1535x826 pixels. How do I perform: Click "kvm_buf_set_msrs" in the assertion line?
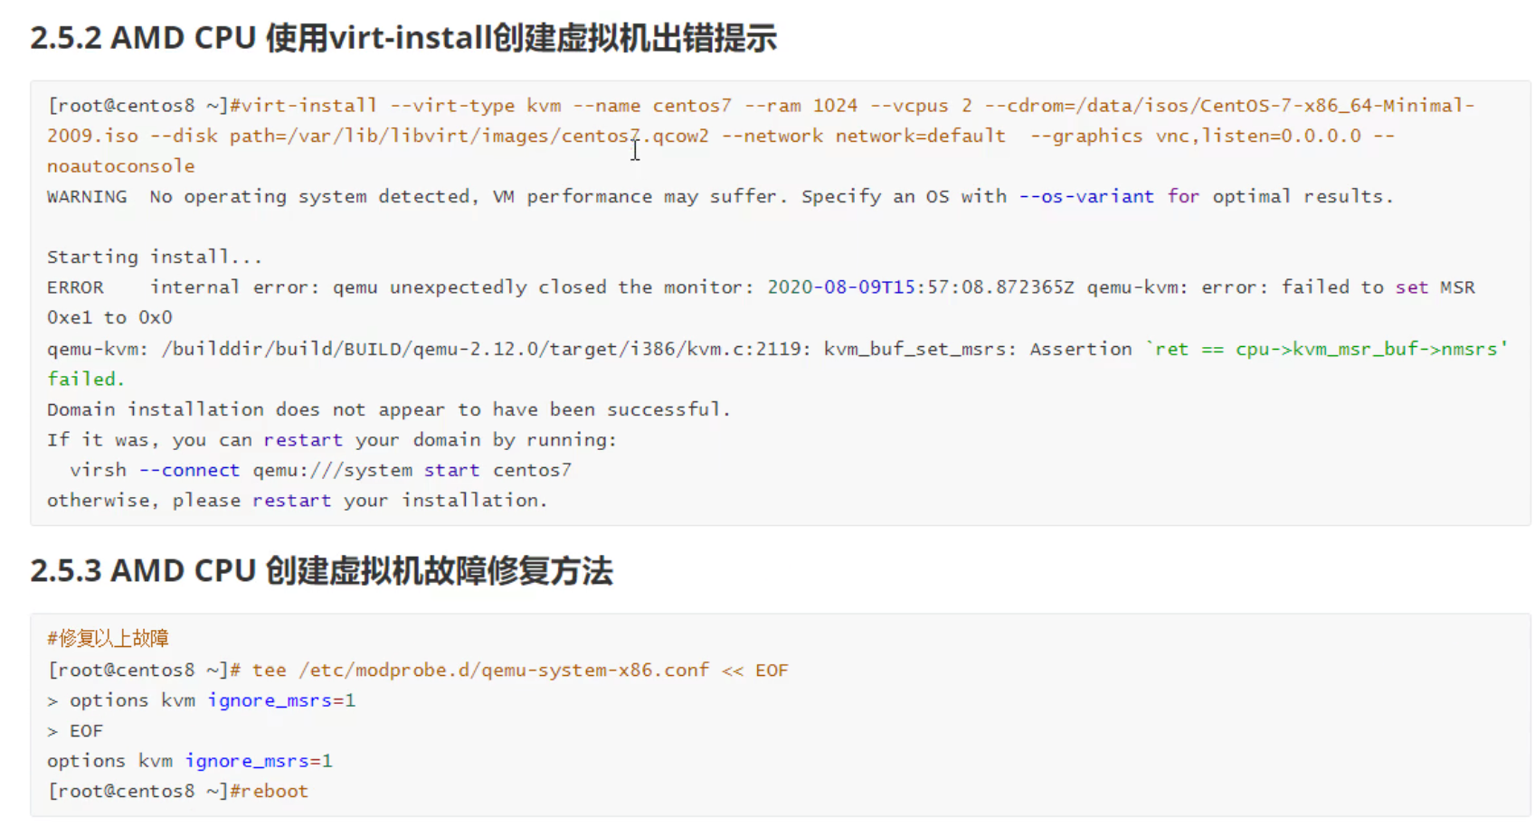click(x=914, y=349)
